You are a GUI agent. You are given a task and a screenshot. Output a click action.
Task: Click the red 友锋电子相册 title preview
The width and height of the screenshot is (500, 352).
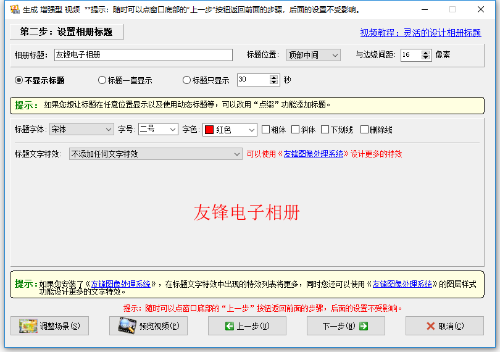point(246,212)
